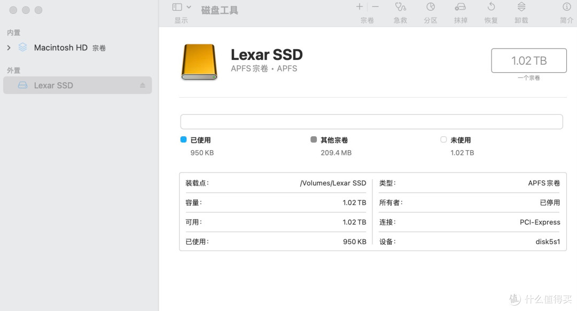Viewport: 577px width, 311px height.
Task: Click the 容量 row value 1.02 TB
Action: 354,203
